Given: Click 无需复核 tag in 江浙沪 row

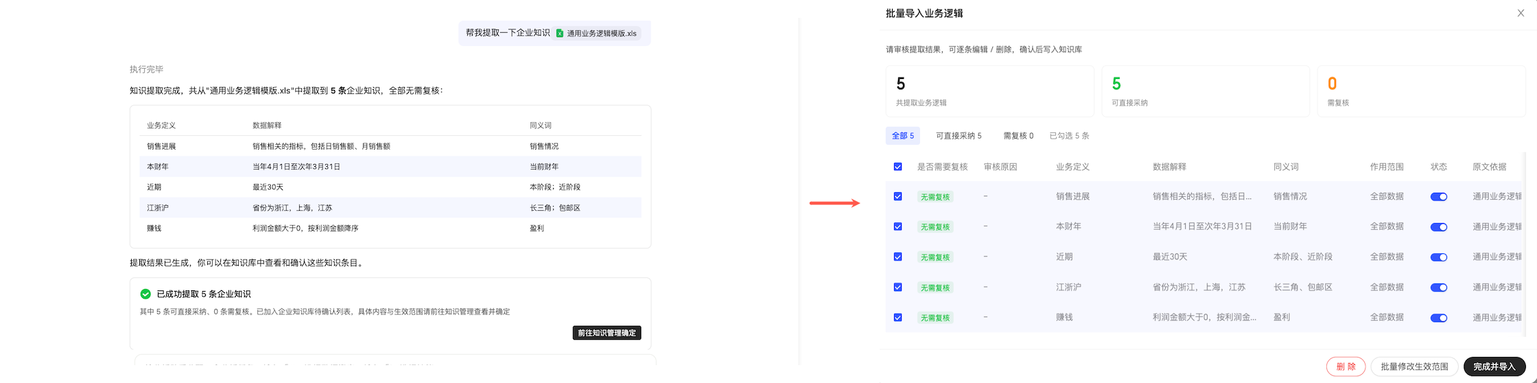Looking at the screenshot, I should click(x=935, y=288).
